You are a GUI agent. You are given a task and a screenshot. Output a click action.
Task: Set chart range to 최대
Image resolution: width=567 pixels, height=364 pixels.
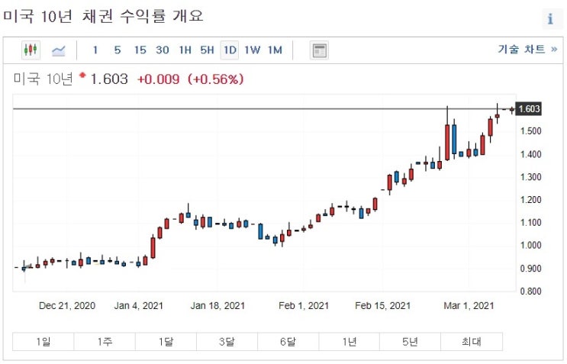472,342
